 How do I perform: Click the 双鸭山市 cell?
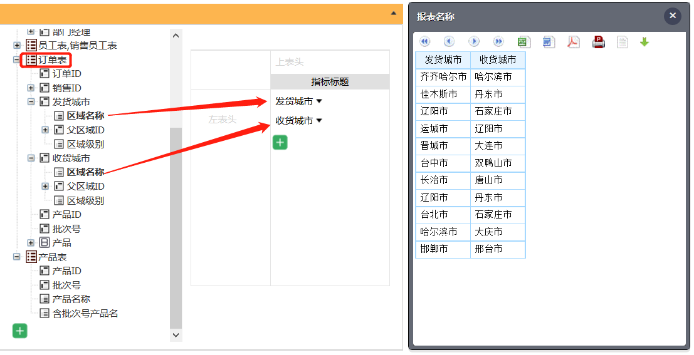click(498, 163)
